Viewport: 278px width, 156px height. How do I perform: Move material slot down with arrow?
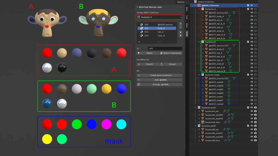[180, 36]
